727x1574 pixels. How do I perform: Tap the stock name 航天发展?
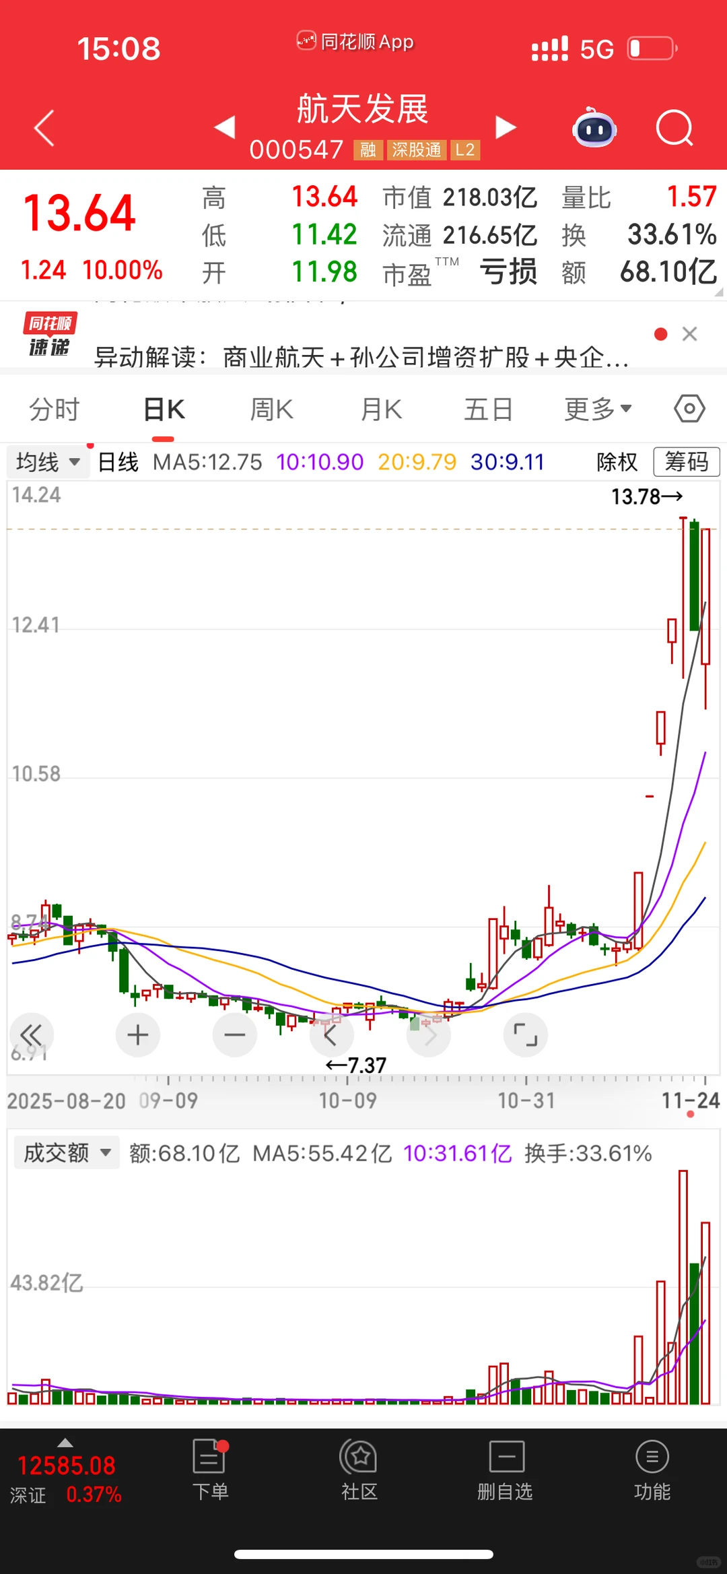363,109
